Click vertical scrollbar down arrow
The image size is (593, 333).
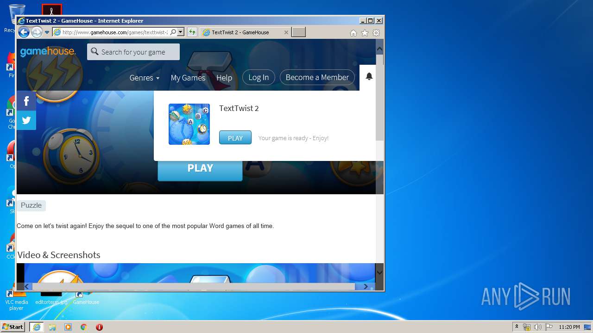379,273
